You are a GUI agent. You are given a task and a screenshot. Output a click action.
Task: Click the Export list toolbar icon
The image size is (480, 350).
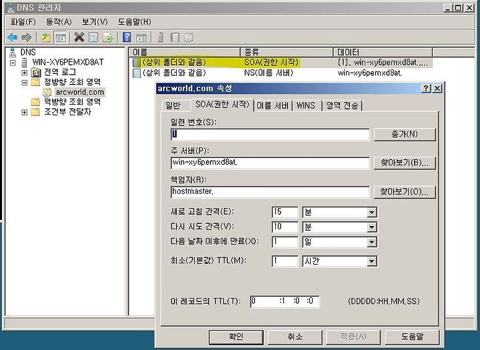tap(108, 37)
